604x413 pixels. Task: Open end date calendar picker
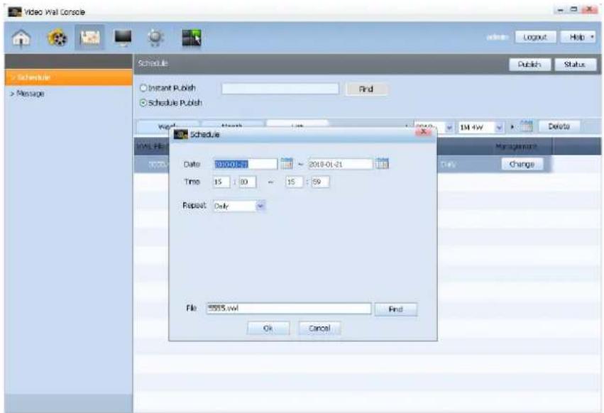[x=382, y=163]
